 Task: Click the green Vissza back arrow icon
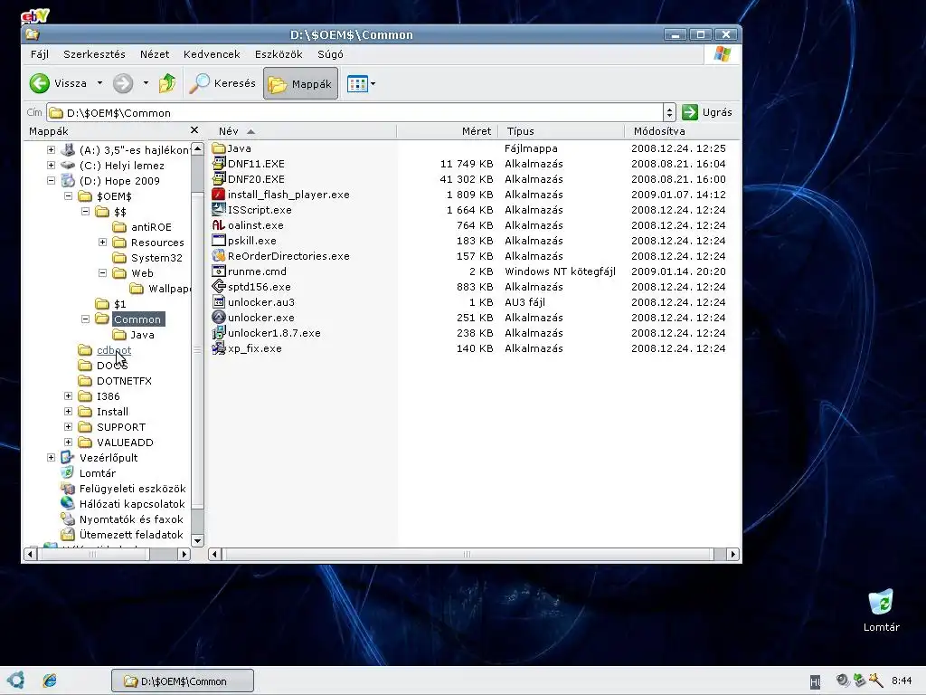click(x=40, y=83)
